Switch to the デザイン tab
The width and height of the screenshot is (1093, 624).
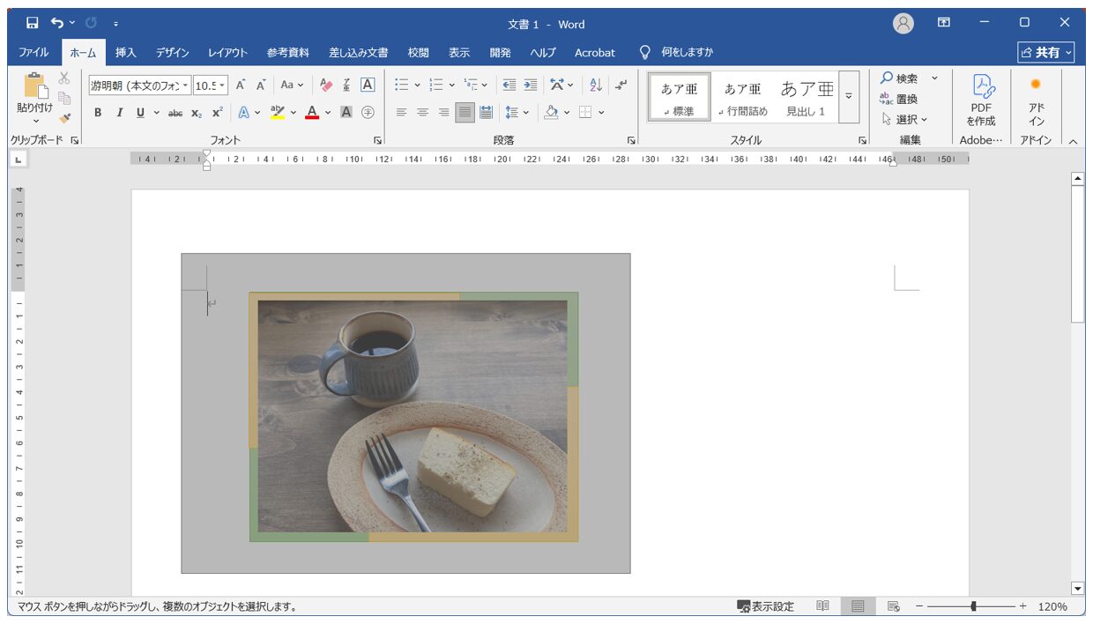pos(173,53)
